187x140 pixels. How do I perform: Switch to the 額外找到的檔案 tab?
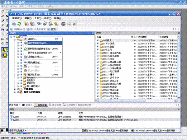tap(36, 29)
